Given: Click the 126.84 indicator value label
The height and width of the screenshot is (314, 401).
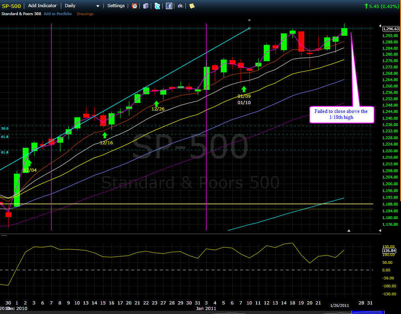Looking at the screenshot, I should pyautogui.click(x=389, y=251).
